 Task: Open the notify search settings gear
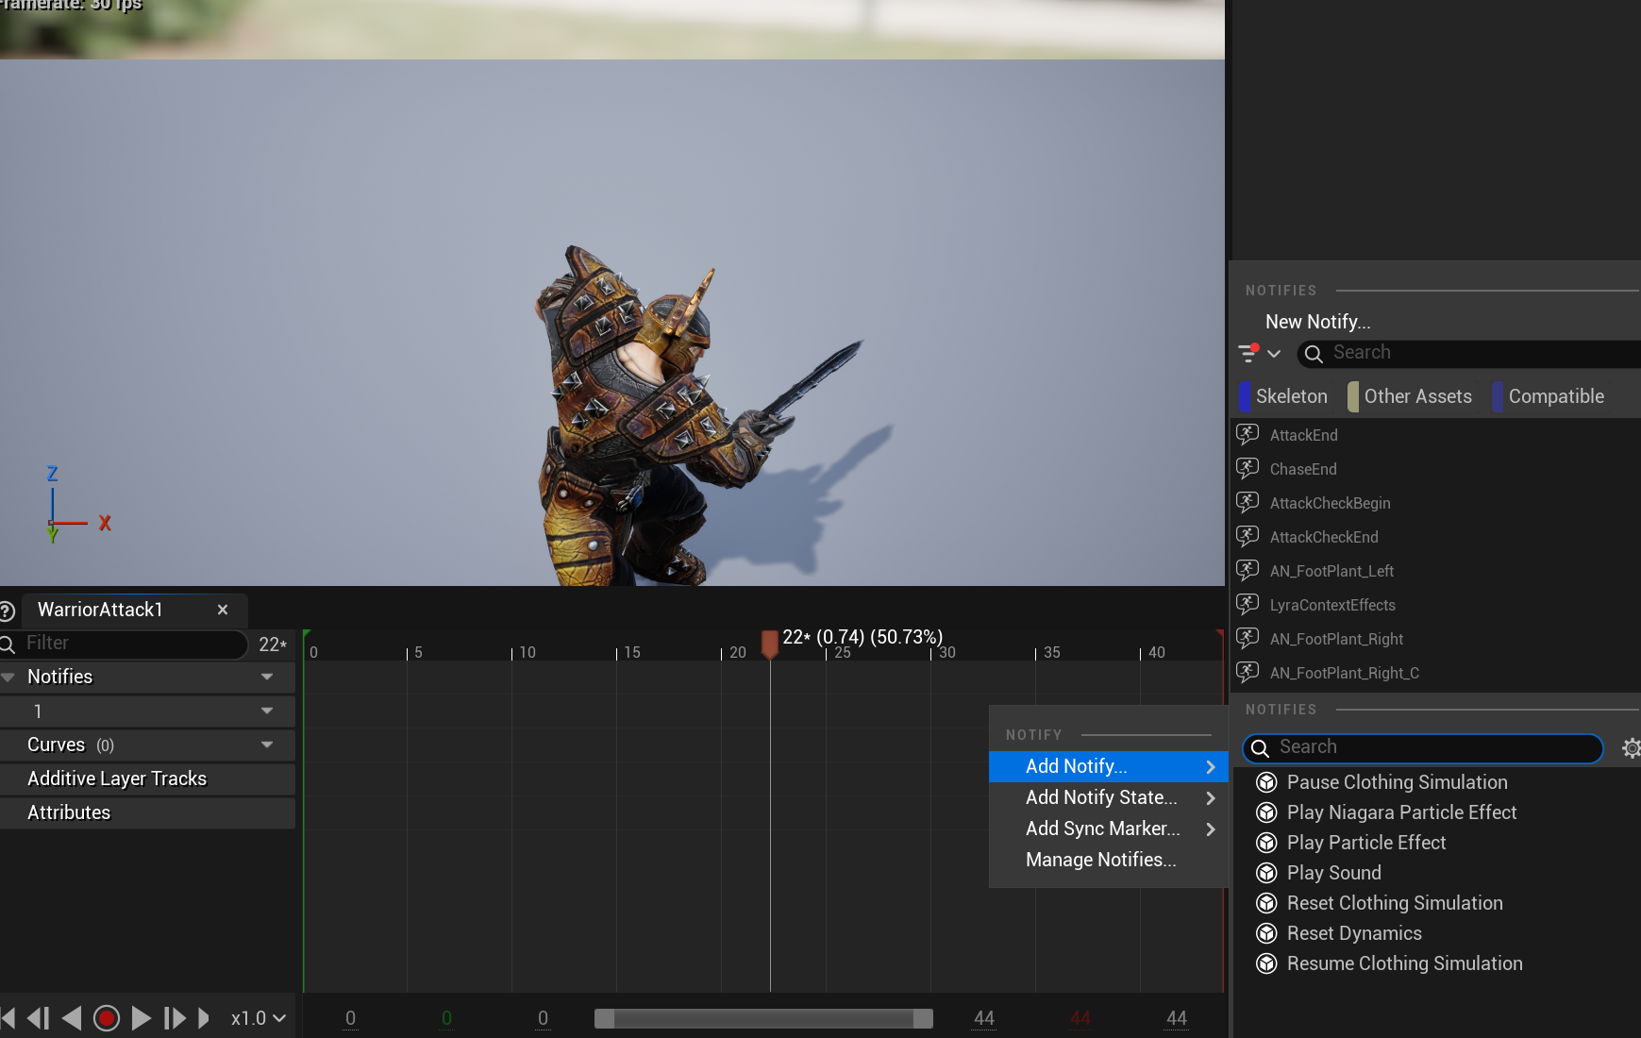pyautogui.click(x=1631, y=748)
